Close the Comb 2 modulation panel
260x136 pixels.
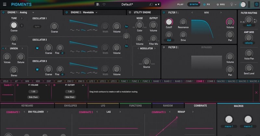pyautogui.click(x=256, y=93)
